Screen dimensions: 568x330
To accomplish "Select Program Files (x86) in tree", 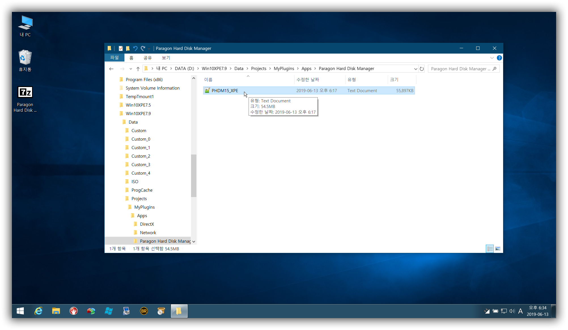I will click(144, 80).
